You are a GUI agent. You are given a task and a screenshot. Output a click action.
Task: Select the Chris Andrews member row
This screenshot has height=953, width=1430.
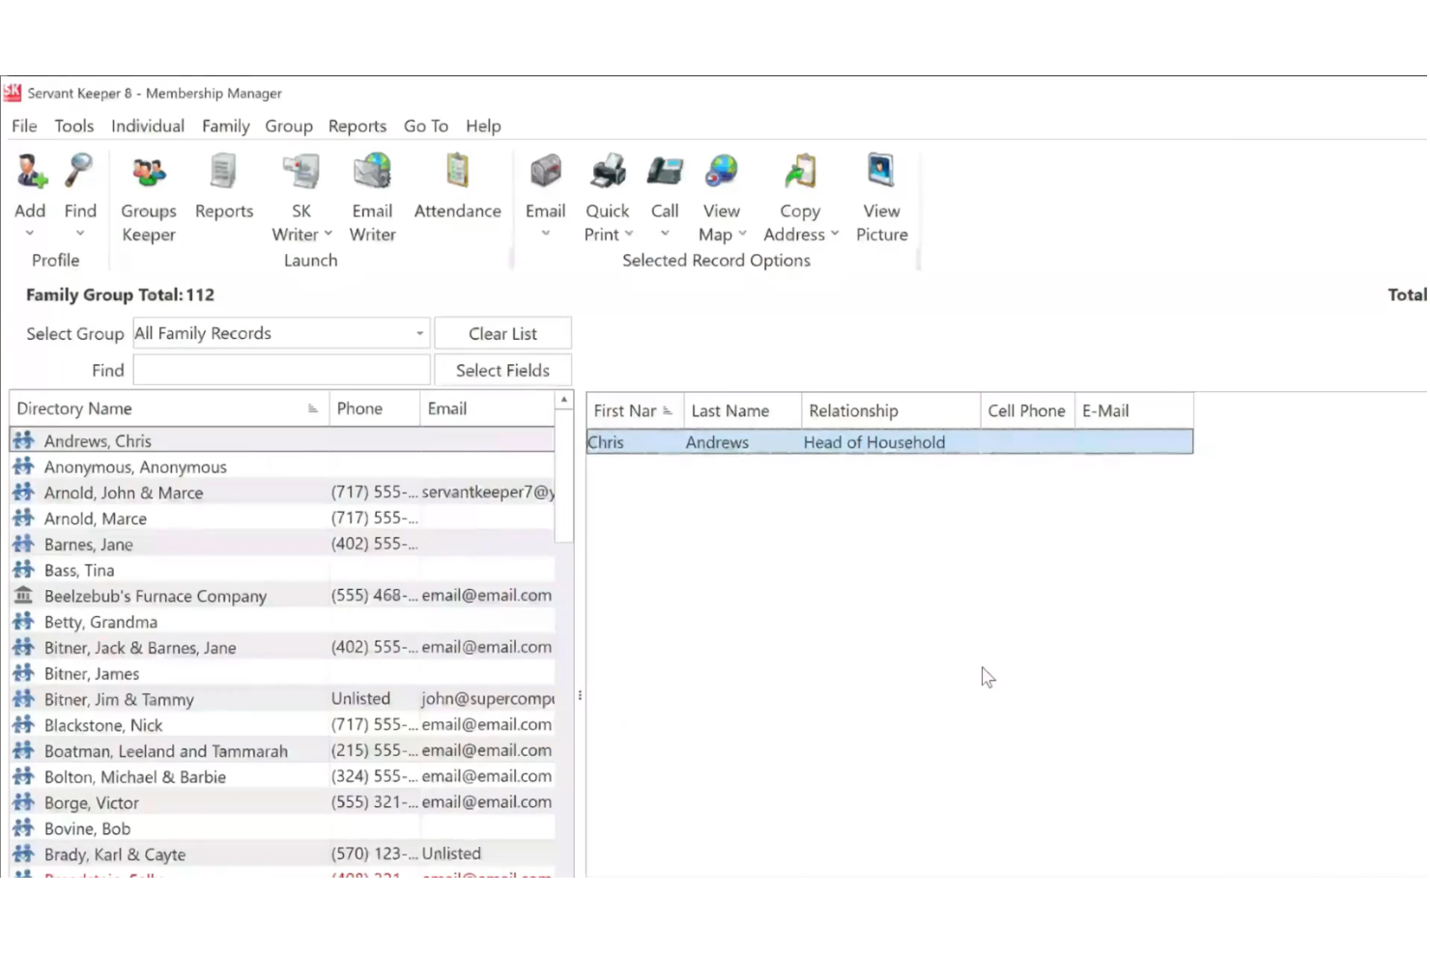[x=890, y=442]
